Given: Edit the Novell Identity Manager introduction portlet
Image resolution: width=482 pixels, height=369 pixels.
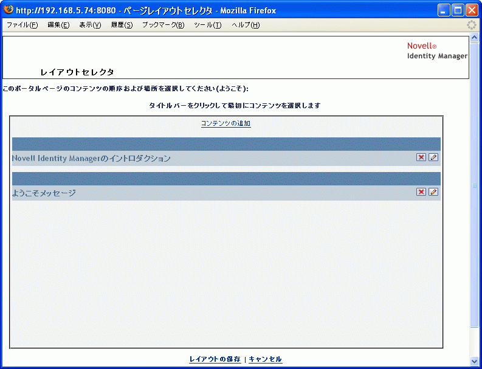Looking at the screenshot, I should 433,157.
